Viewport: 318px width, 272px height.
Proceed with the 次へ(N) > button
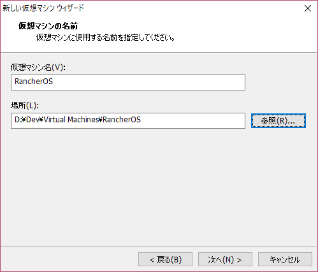click(x=225, y=259)
